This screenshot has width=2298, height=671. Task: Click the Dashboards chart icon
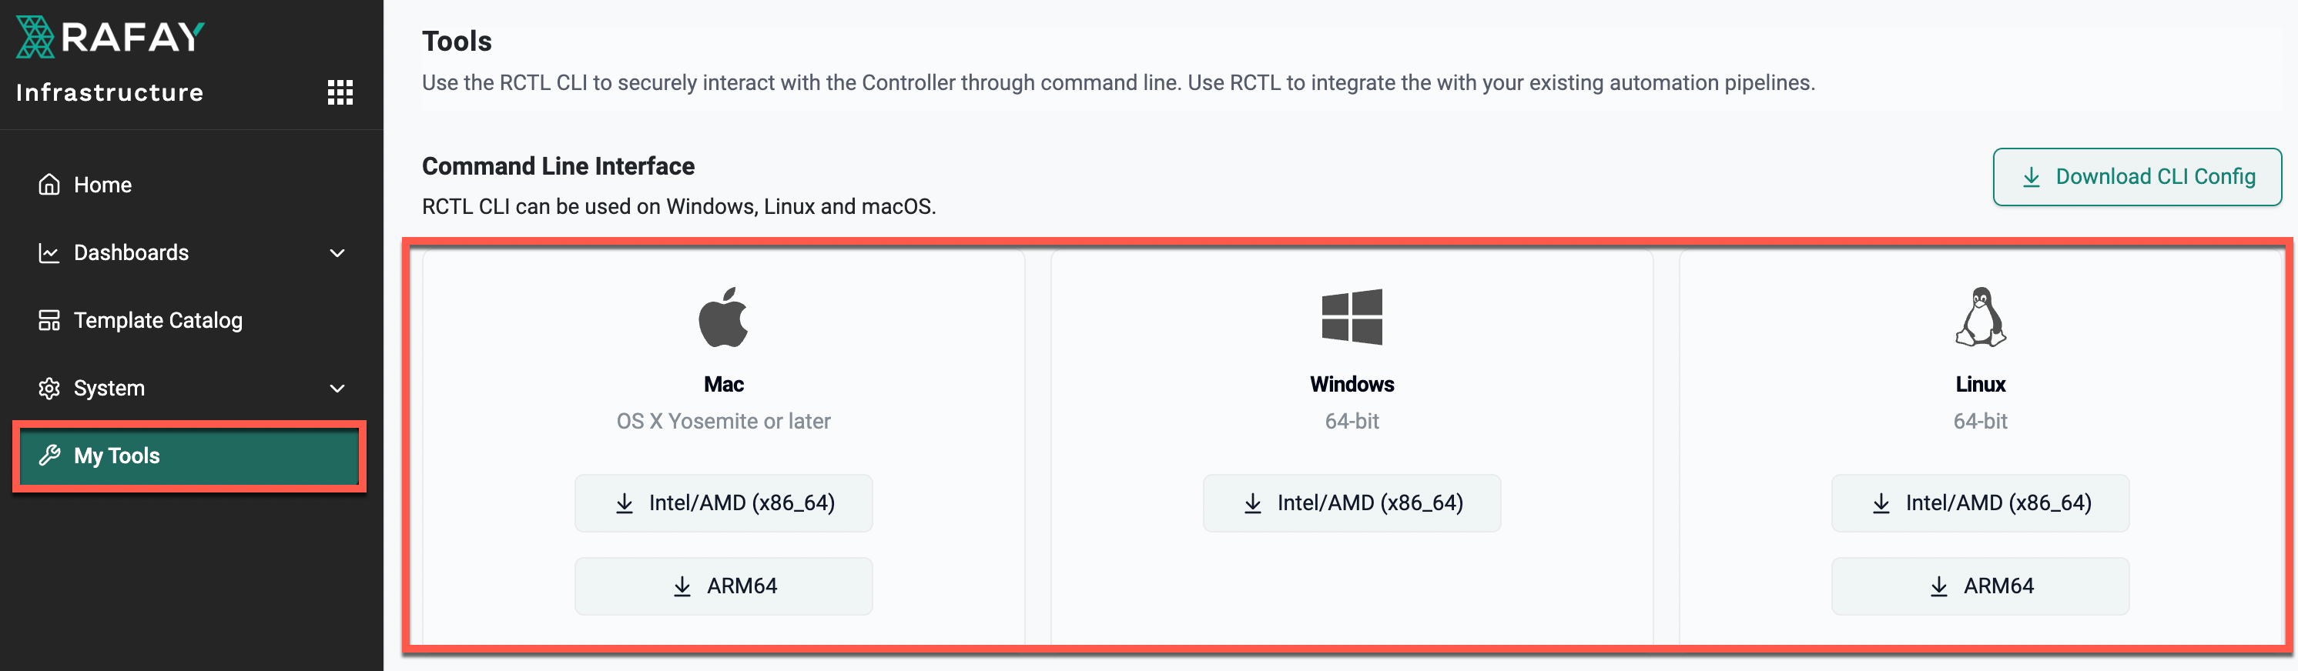pyautogui.click(x=49, y=252)
